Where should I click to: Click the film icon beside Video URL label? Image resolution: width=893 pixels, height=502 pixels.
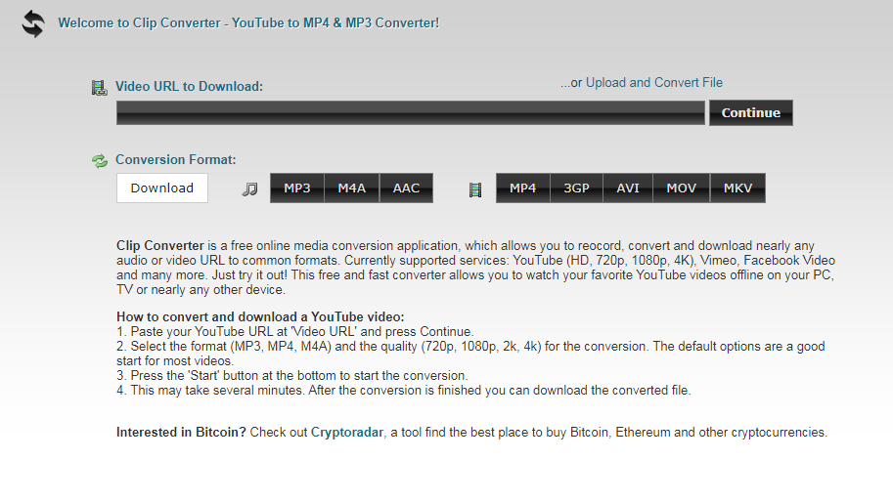[99, 88]
